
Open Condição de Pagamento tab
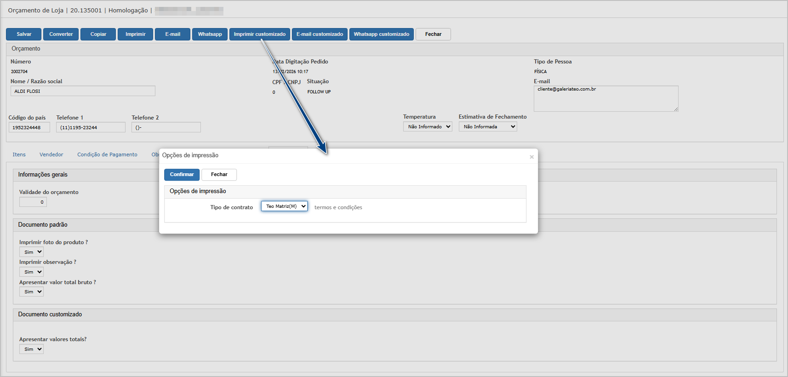click(107, 154)
